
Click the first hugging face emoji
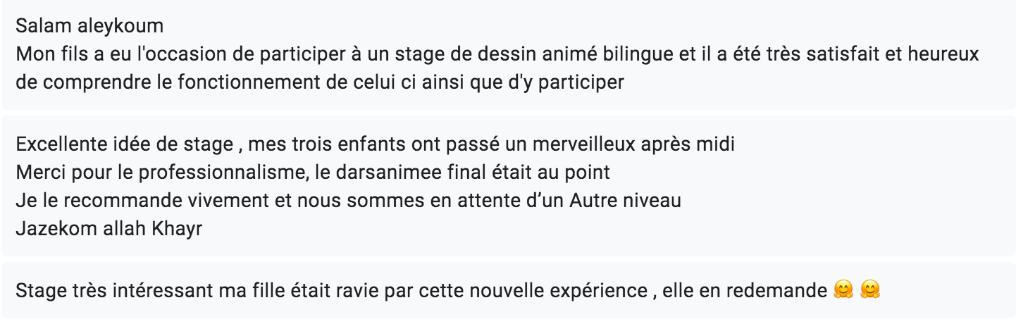843,289
